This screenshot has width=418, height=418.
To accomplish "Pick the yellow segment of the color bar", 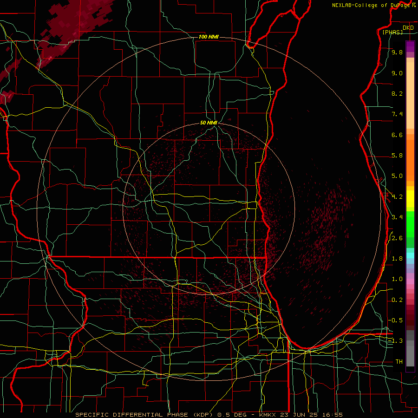I will [410, 199].
